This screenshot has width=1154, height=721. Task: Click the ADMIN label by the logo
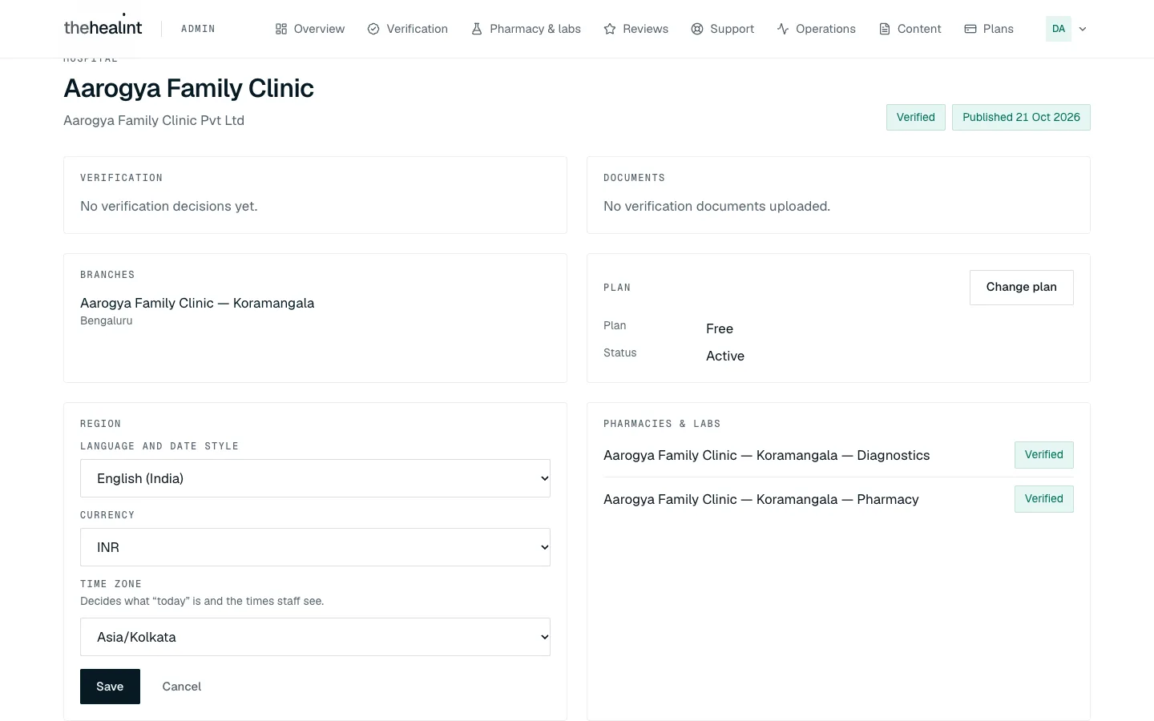pos(198,29)
